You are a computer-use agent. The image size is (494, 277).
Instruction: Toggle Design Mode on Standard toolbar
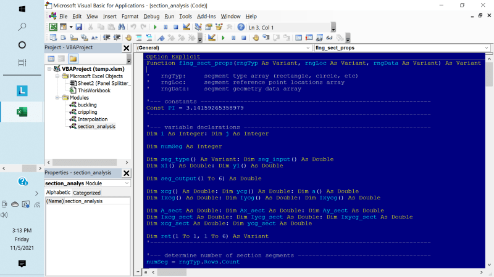(186, 27)
